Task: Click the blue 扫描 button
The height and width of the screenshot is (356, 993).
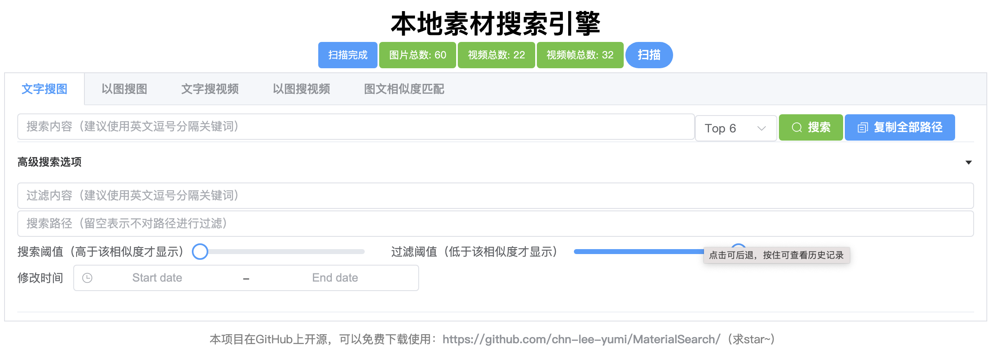Action: [x=649, y=55]
